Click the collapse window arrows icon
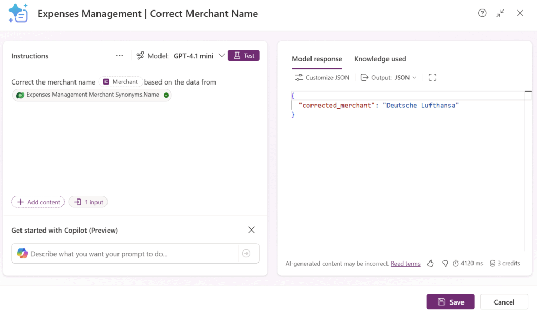The height and width of the screenshot is (314, 537). click(x=500, y=13)
